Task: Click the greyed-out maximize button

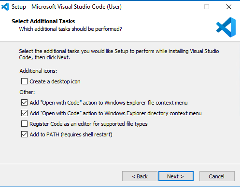Action: click(x=207, y=7)
